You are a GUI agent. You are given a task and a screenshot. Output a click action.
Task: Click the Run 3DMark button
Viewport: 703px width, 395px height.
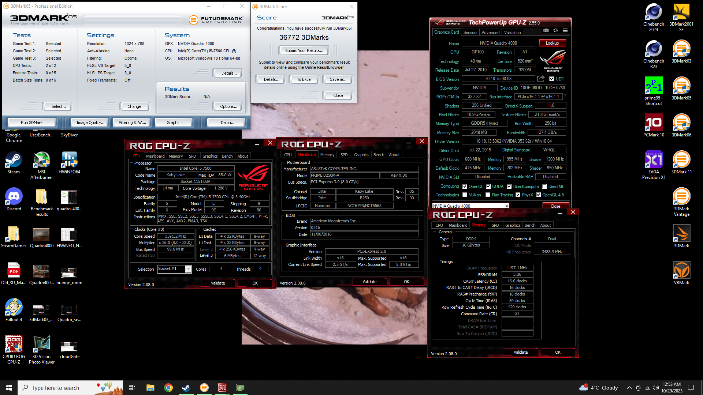coord(31,123)
